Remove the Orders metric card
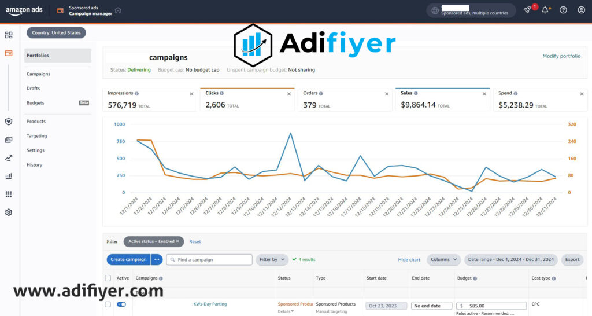 click(x=387, y=94)
